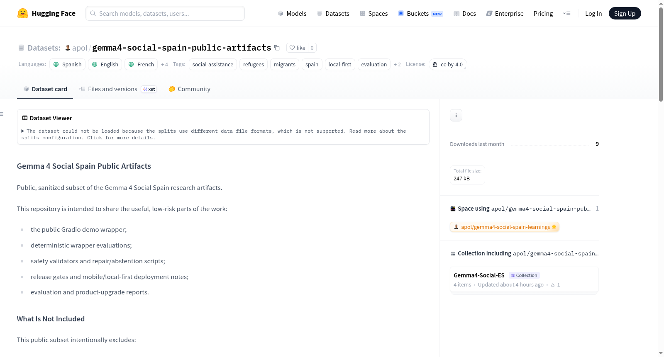664x357 pixels.
Task: Click the like count number
Action: (312, 48)
